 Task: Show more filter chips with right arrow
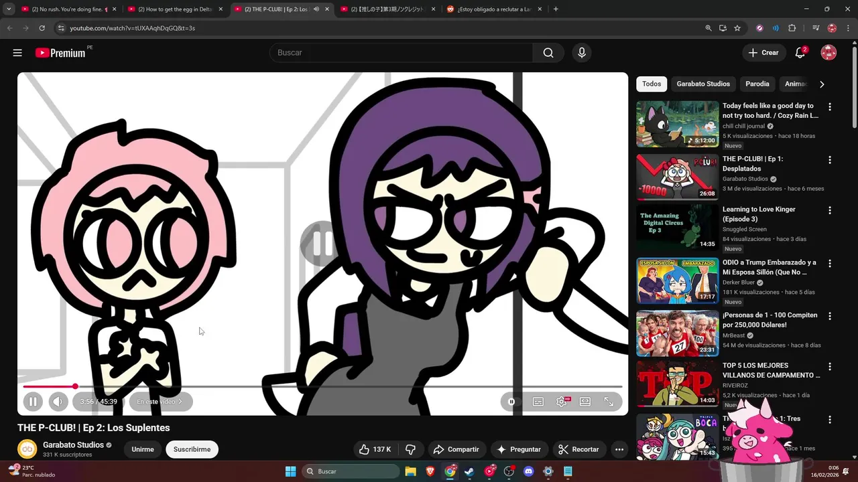pyautogui.click(x=822, y=84)
